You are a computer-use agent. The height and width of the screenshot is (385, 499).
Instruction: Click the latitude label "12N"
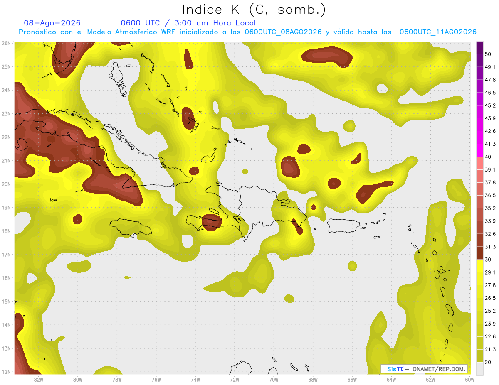(x=7, y=372)
